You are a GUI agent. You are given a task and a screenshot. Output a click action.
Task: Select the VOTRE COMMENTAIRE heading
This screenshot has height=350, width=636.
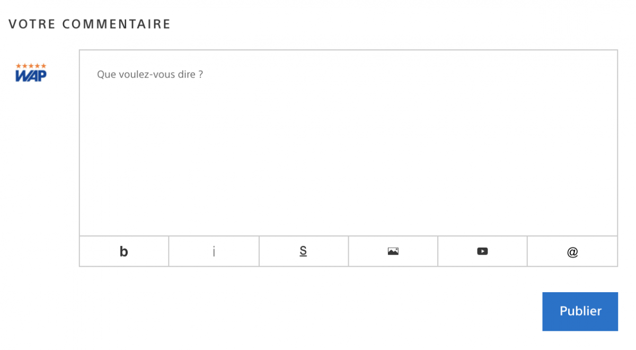pyautogui.click(x=90, y=24)
